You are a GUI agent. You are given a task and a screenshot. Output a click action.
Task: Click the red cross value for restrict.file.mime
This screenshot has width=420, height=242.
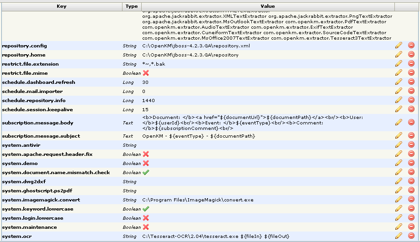point(146,73)
